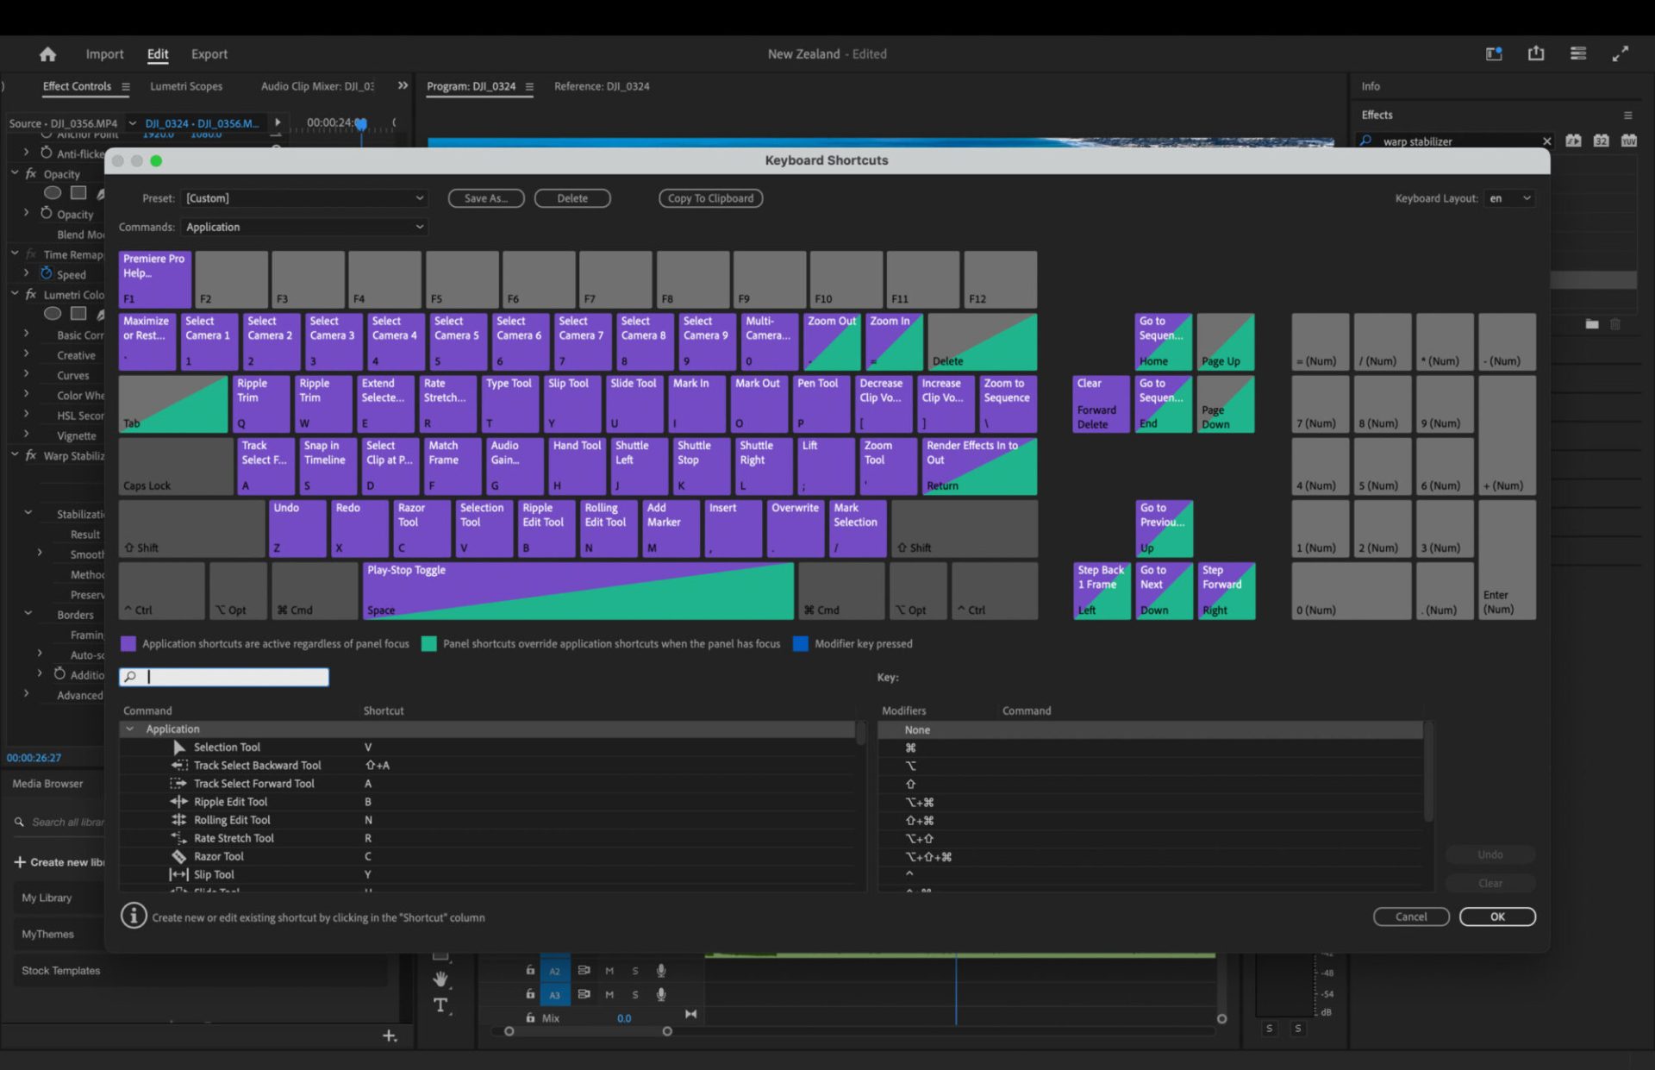Switch to the Export tab
Image resolution: width=1655 pixels, height=1070 pixels.
point(209,53)
